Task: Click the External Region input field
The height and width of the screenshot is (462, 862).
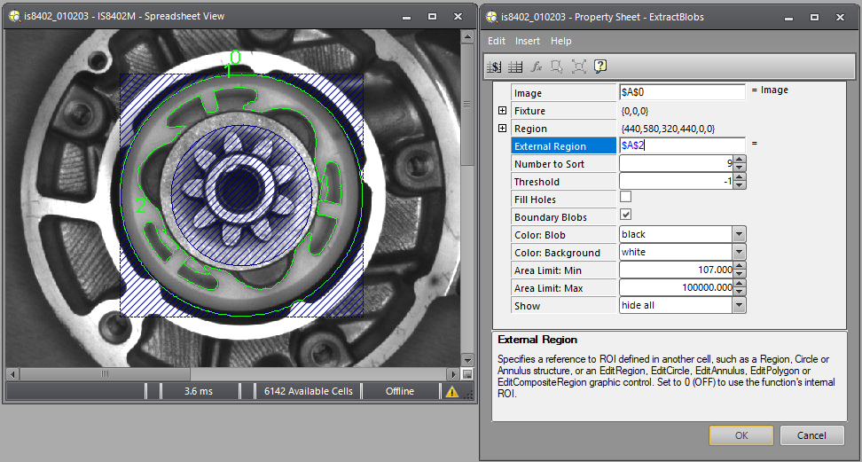Action: (x=681, y=145)
